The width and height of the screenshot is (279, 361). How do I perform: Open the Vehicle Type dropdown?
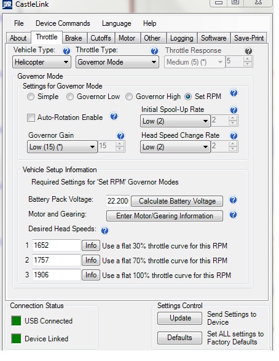pos(42,62)
